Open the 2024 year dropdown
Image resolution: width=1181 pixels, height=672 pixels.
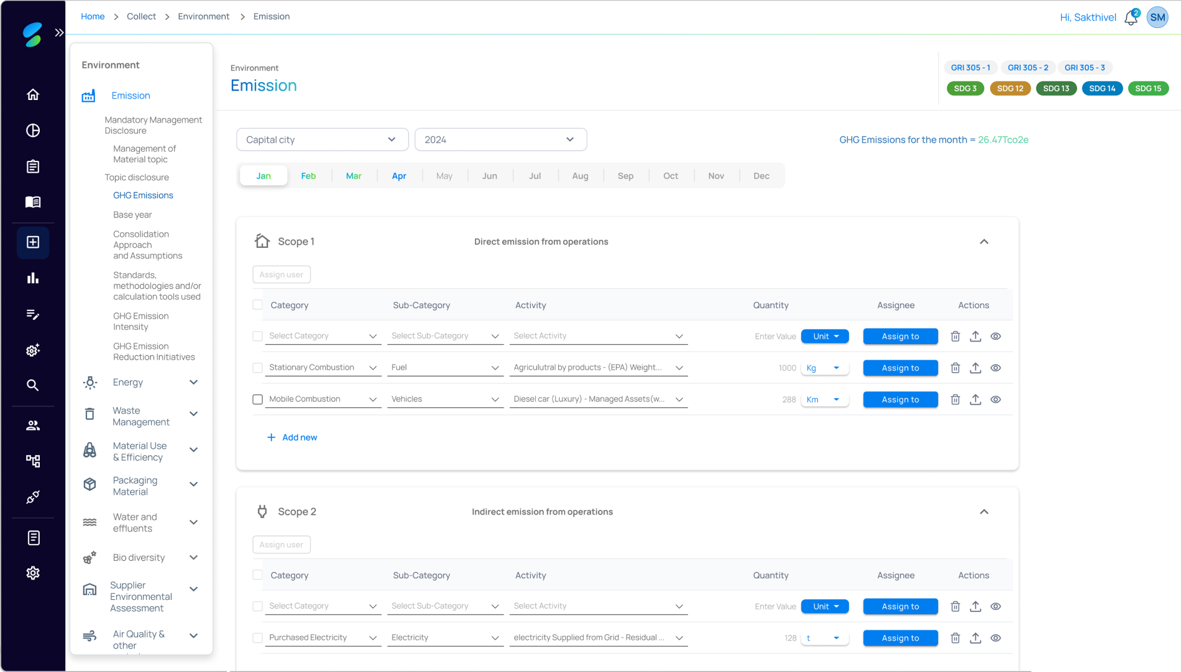500,140
